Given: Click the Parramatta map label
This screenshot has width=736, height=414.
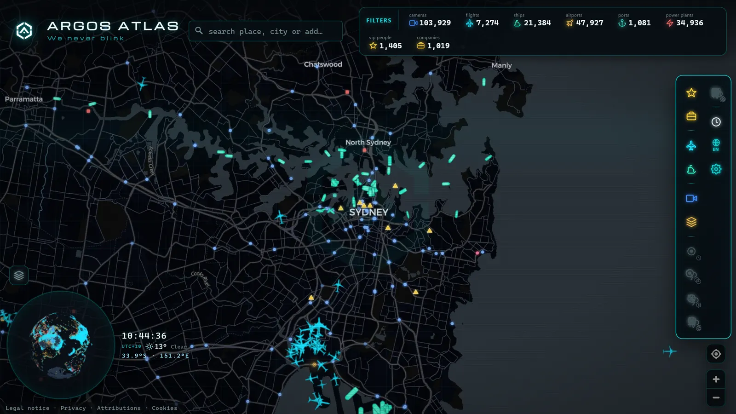Looking at the screenshot, I should point(24,99).
